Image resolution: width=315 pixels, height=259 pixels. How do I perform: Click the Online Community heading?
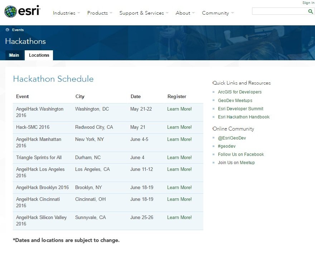click(233, 129)
